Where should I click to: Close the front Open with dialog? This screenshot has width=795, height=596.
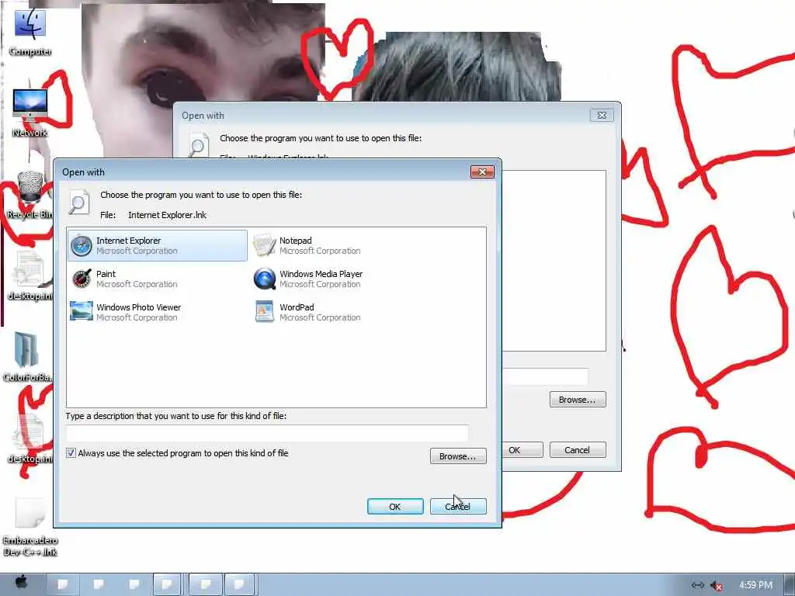tap(482, 172)
